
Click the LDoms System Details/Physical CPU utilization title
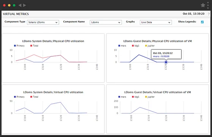53,41
